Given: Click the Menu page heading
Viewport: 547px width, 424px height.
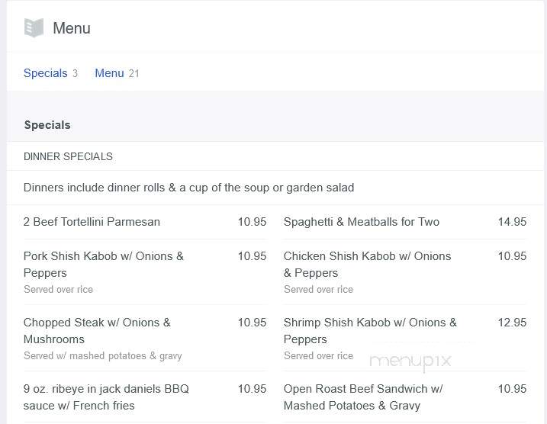Looking at the screenshot, I should [72, 28].
